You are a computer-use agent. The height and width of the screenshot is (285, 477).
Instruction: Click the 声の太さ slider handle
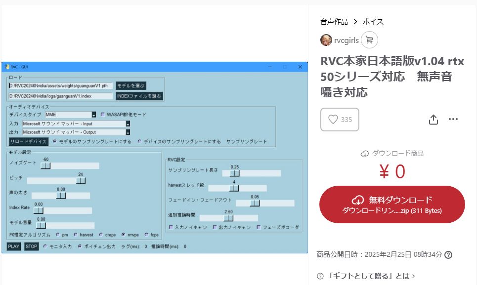click(x=61, y=196)
